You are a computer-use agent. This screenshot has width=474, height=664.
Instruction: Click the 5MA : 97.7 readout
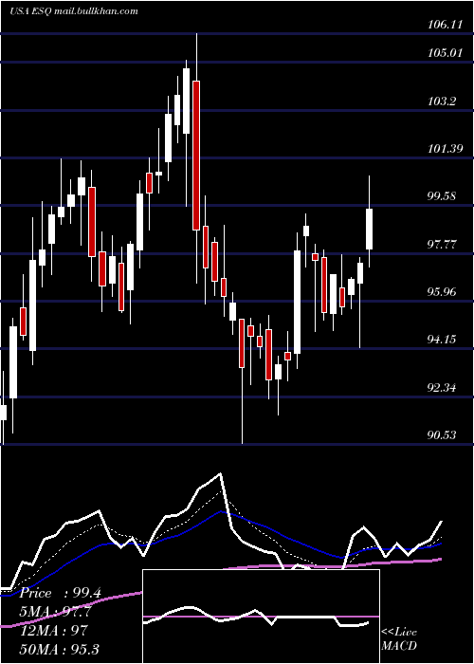[55, 612]
